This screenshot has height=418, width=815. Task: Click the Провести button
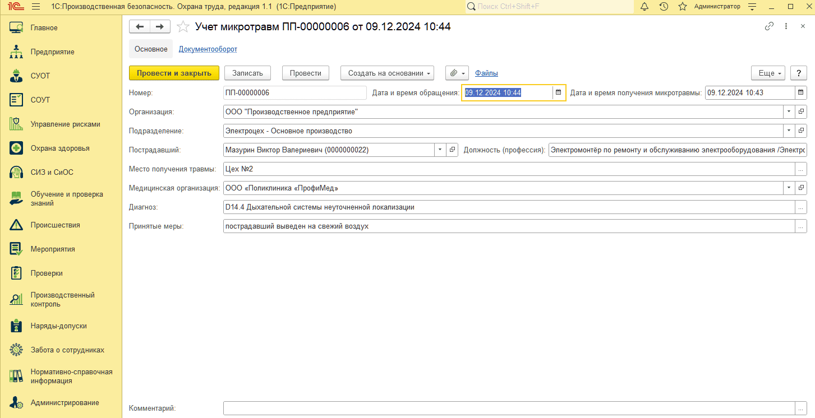(306, 73)
